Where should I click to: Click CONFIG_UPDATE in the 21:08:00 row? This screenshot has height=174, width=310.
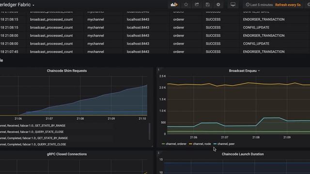tap(256, 44)
